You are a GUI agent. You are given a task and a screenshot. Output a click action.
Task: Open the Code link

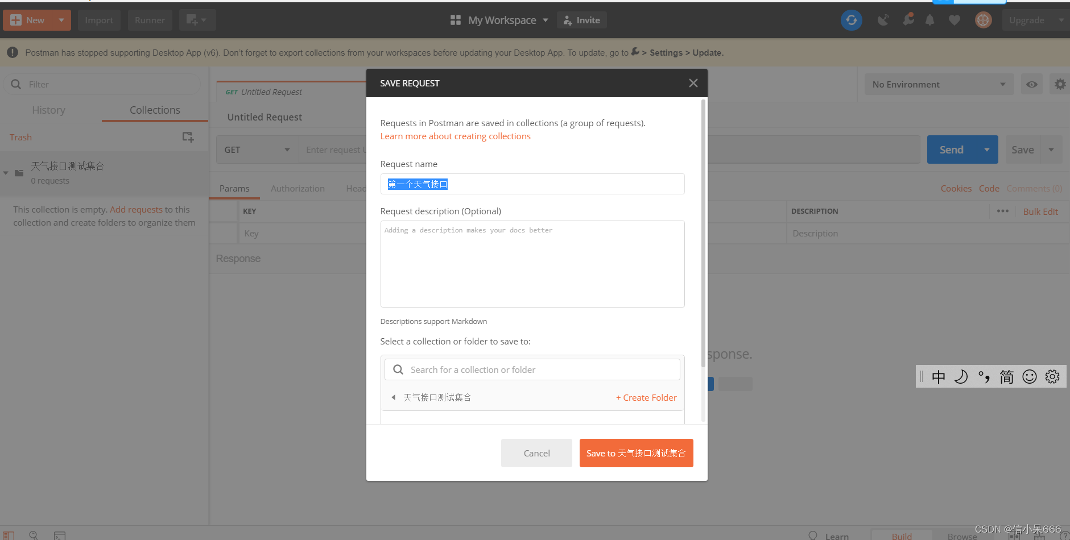[989, 188]
